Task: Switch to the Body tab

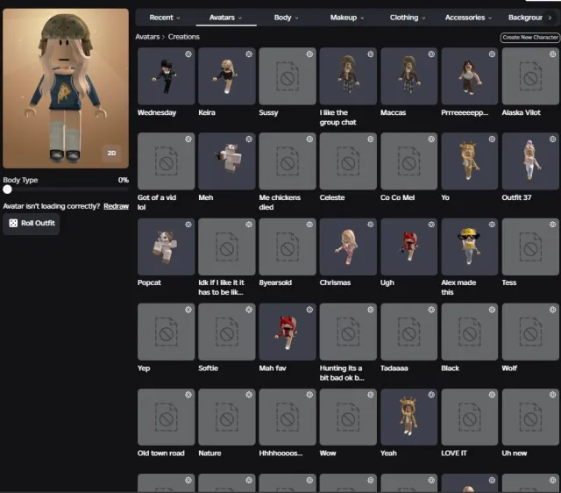Action: pyautogui.click(x=287, y=18)
